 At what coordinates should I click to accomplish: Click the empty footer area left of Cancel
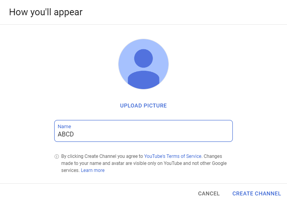click(97, 193)
